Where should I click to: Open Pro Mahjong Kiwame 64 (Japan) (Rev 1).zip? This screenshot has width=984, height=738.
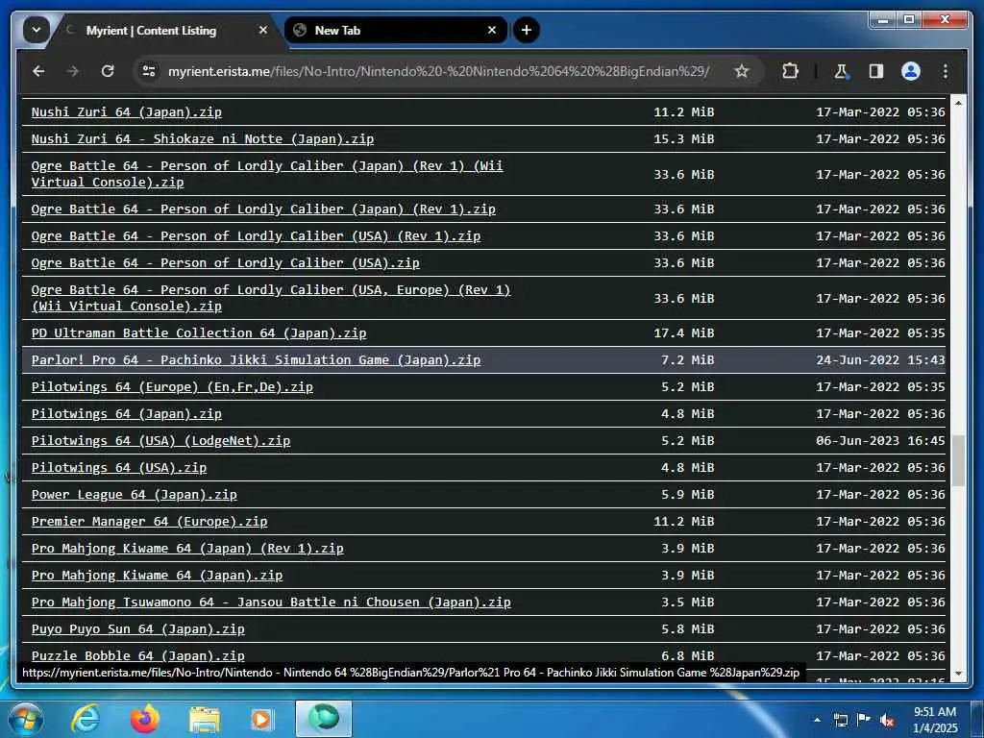[187, 549]
